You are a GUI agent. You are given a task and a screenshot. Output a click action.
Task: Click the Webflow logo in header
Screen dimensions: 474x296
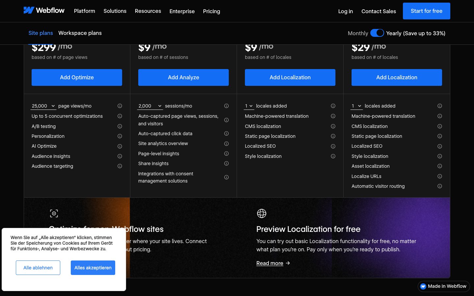(44, 11)
